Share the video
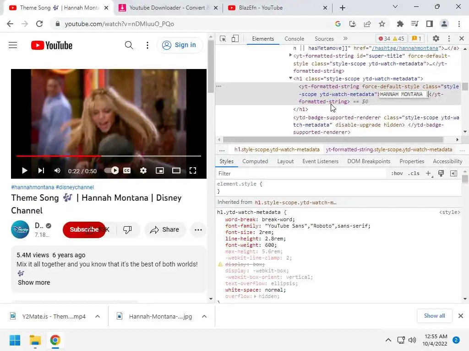Image resolution: width=469 pixels, height=351 pixels. [x=165, y=229]
